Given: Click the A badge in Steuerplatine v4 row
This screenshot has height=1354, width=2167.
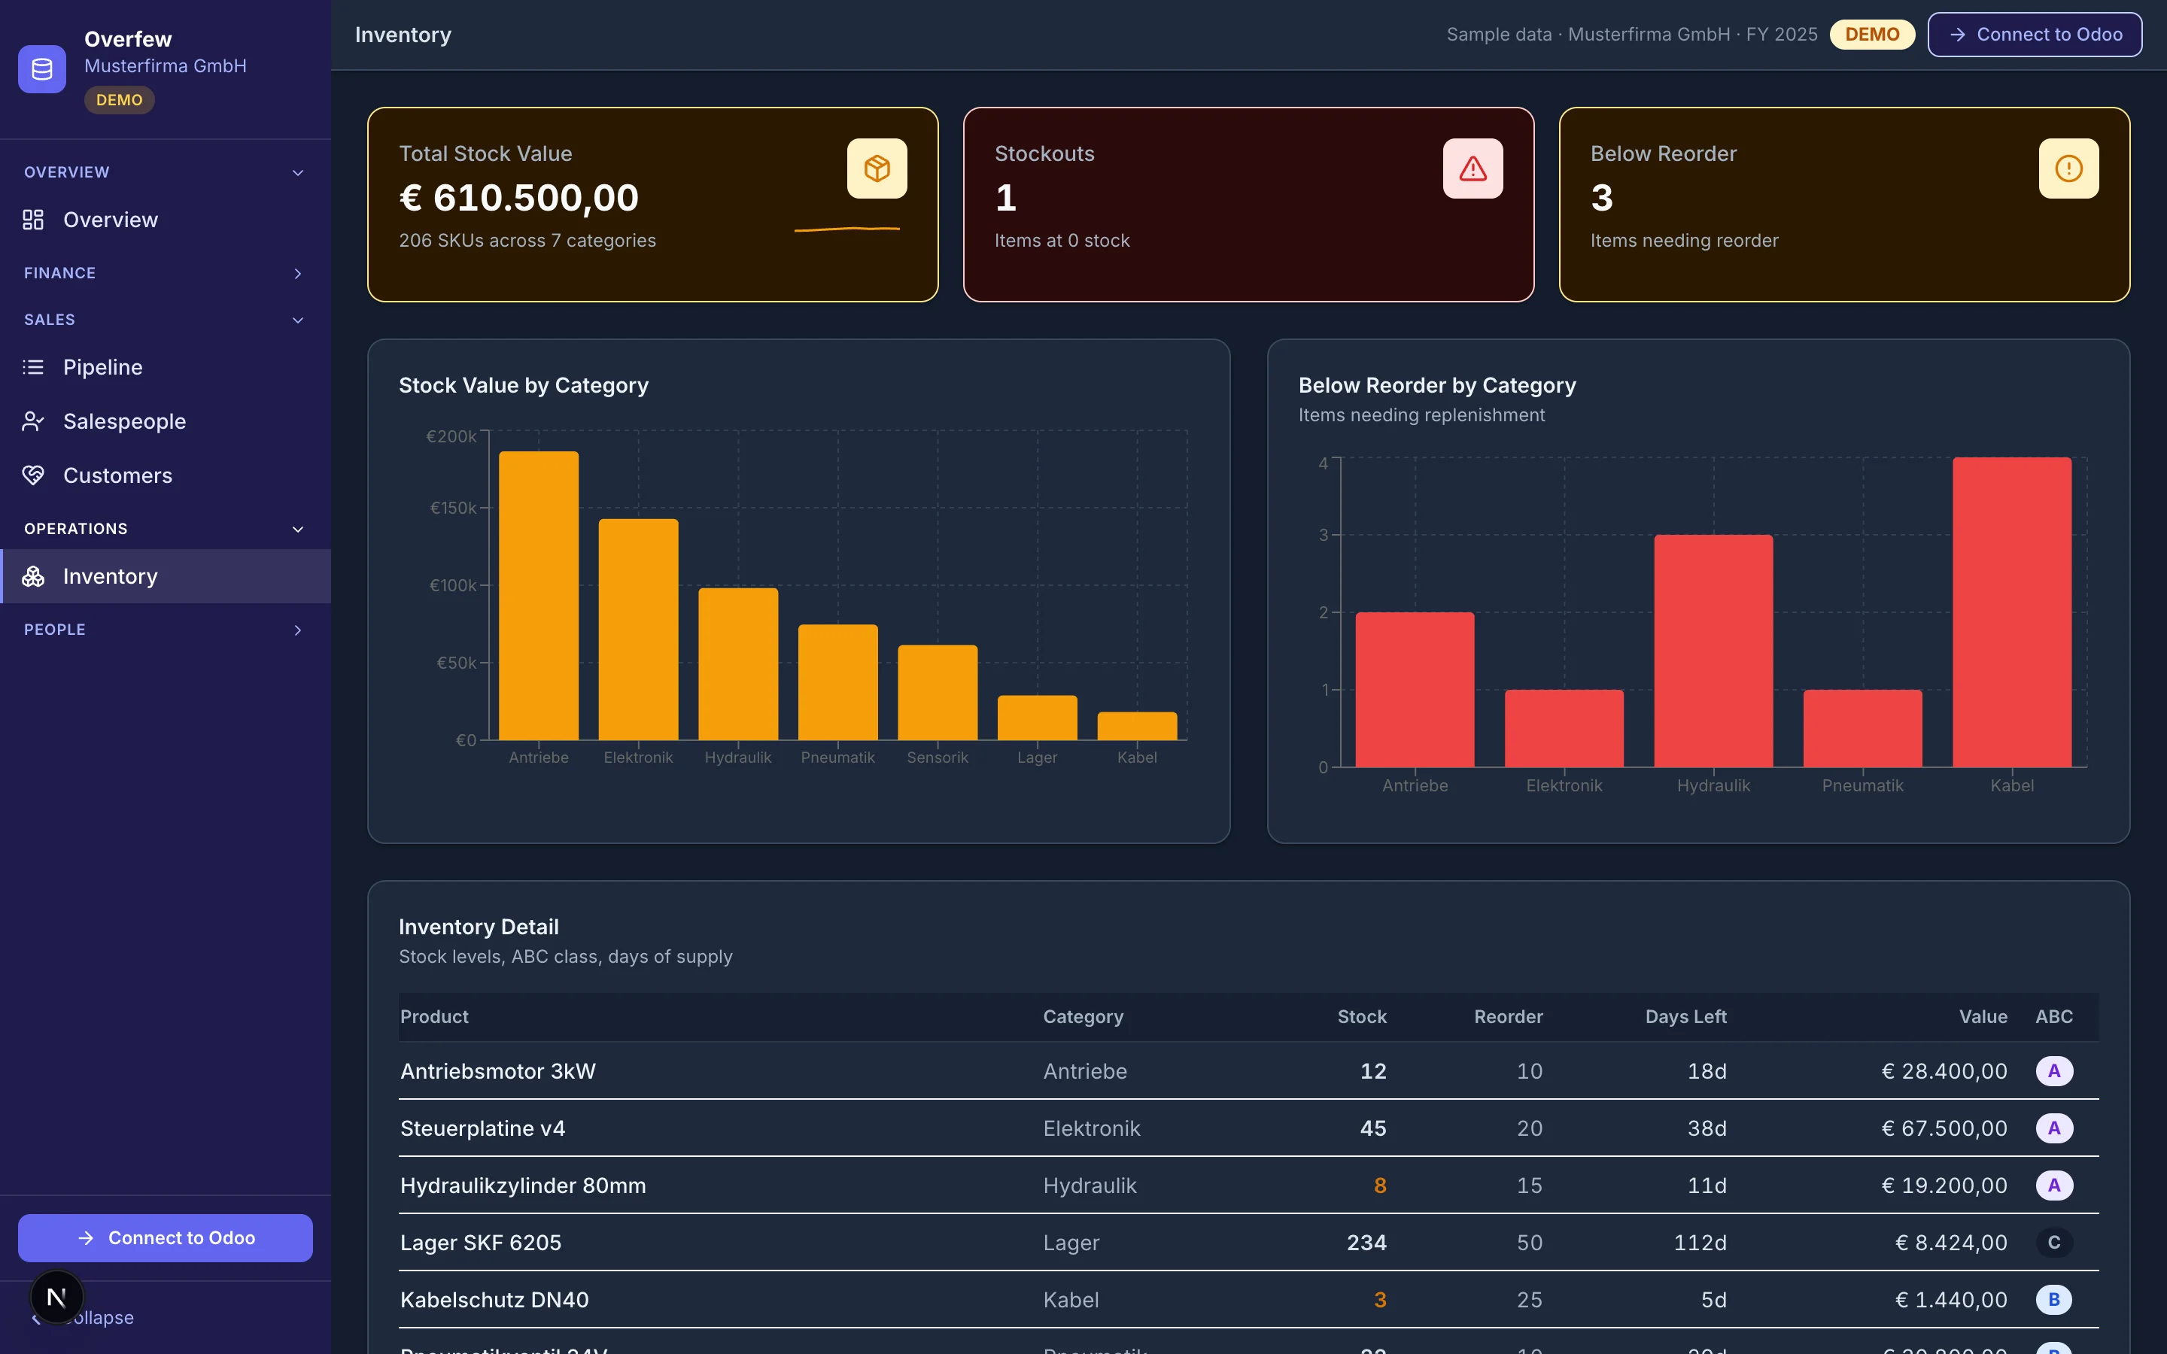Looking at the screenshot, I should pyautogui.click(x=2054, y=1128).
